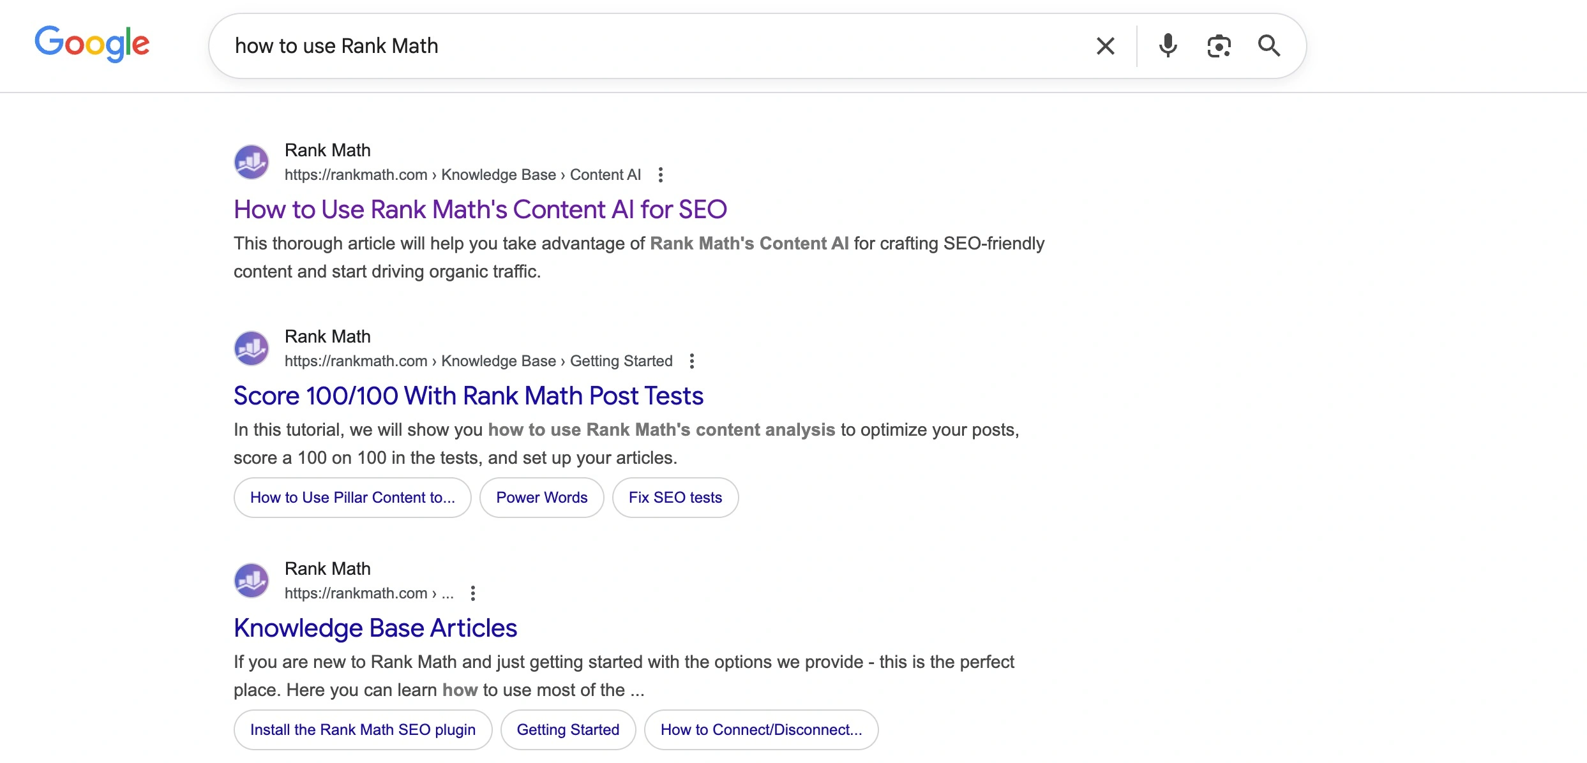
Task: Open three-dot menu for Content AI result
Action: tap(661, 175)
